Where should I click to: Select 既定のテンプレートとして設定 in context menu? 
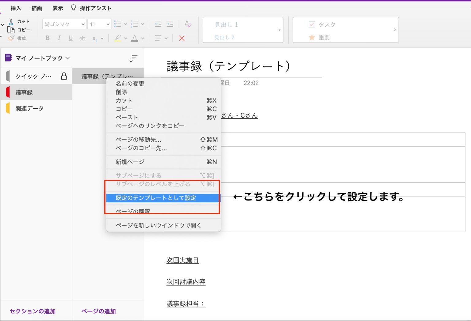[156, 198]
